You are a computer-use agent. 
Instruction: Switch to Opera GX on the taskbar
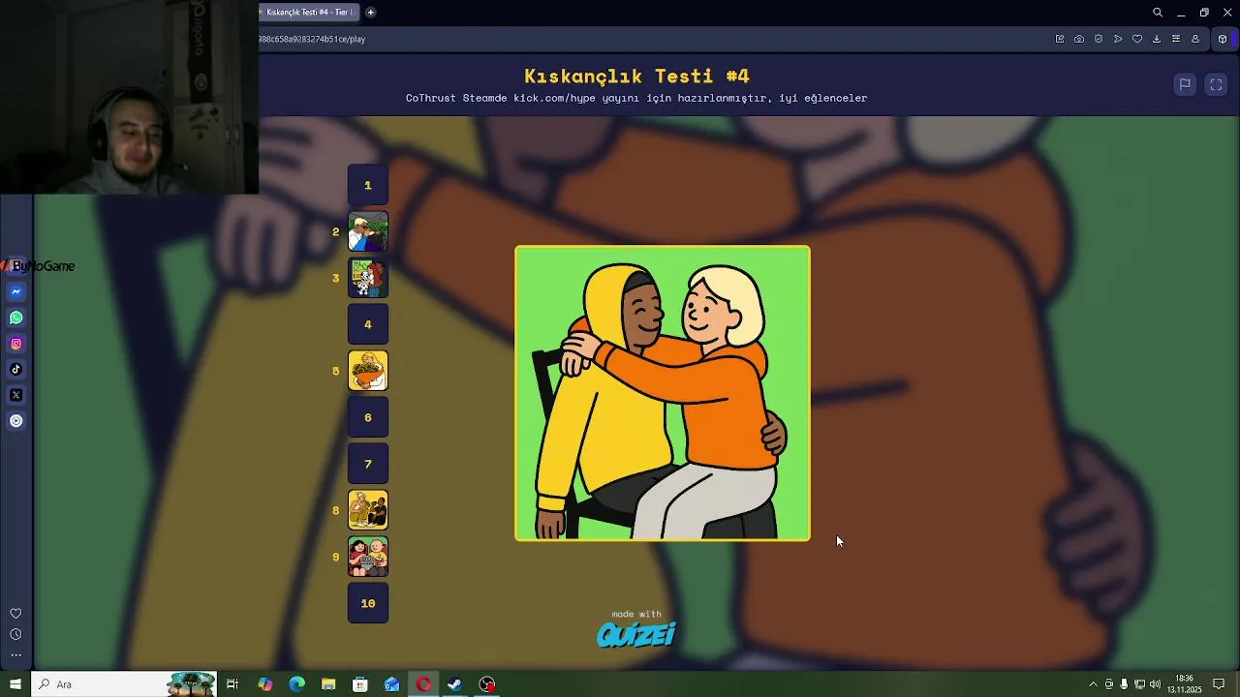423,684
